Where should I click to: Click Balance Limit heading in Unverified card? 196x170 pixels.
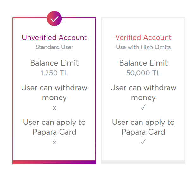(x=54, y=63)
